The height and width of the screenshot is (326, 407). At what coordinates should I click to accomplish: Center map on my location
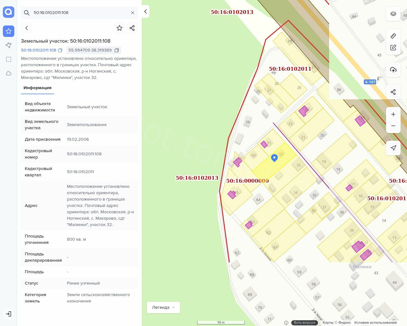point(393,148)
